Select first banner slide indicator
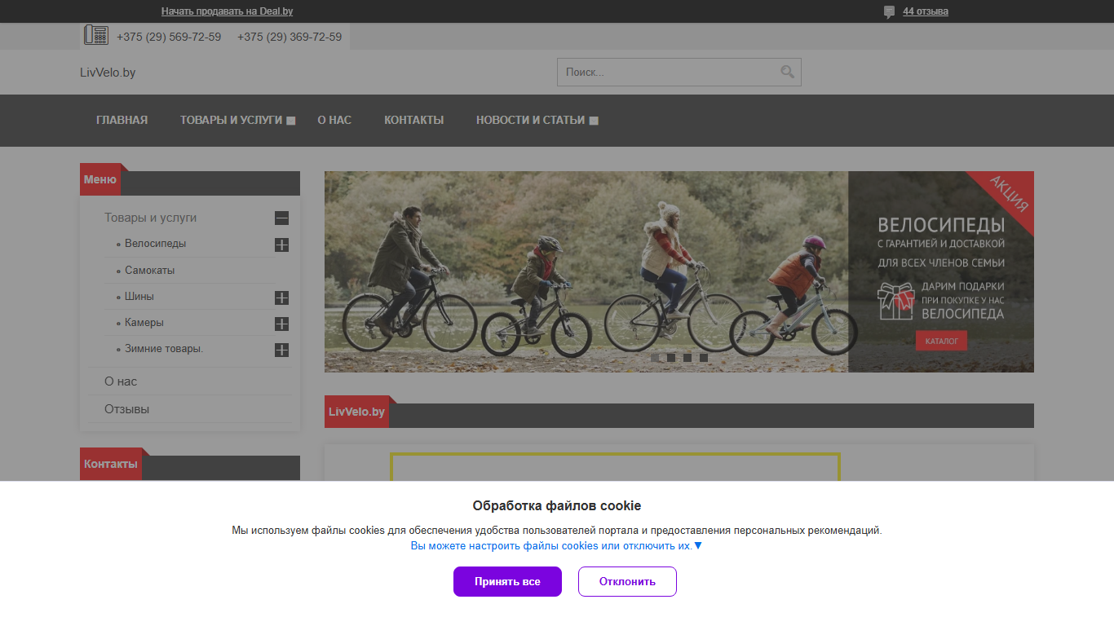The image size is (1114, 626). (655, 358)
